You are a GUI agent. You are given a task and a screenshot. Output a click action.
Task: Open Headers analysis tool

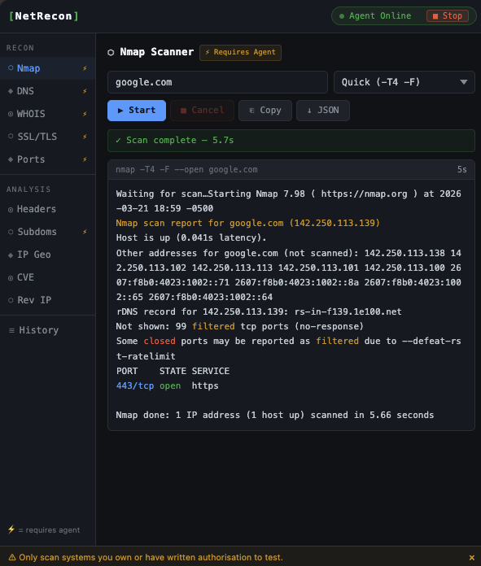tap(47, 209)
